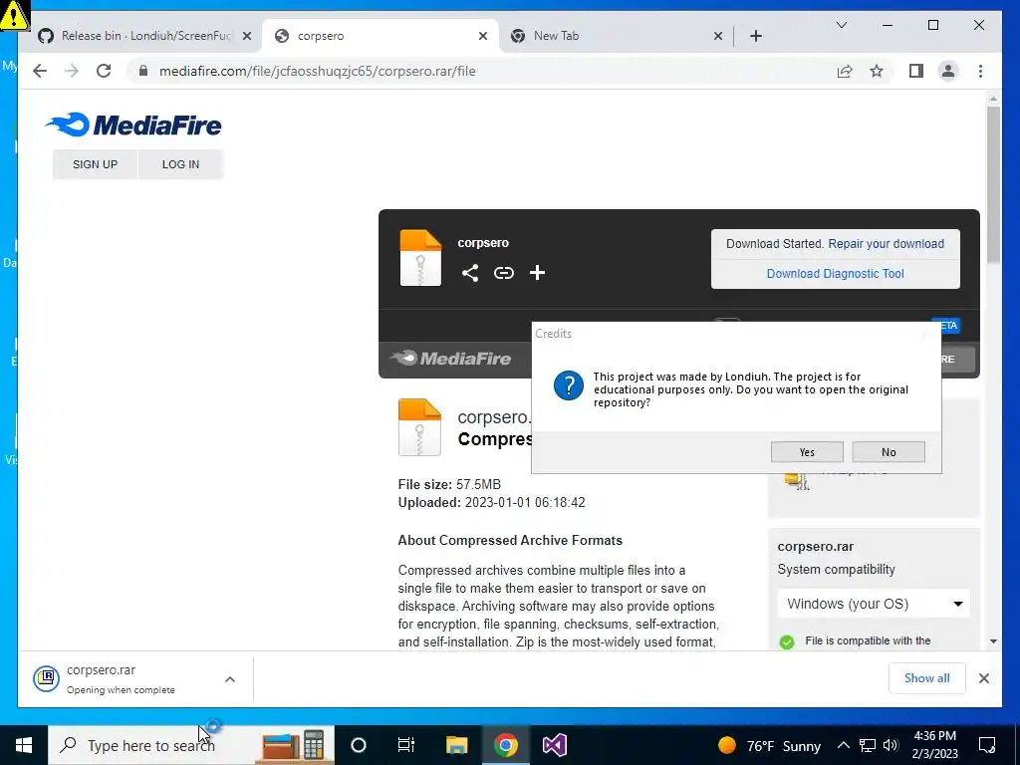Screen dimensions: 1020x765
Task: Click Repair your download link
Action: tap(886, 244)
